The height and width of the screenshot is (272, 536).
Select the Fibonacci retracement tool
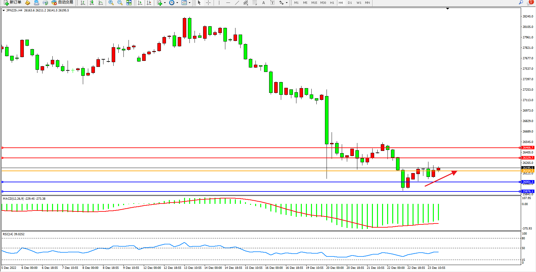(255, 3)
